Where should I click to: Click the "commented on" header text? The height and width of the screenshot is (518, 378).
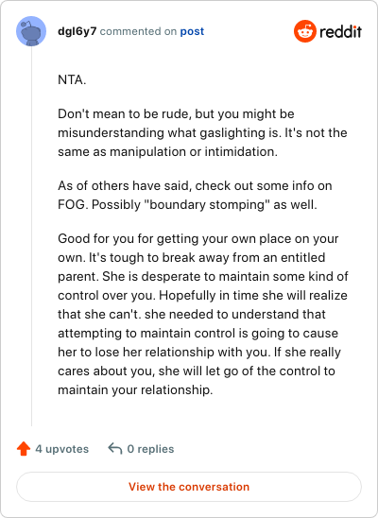tap(138, 31)
